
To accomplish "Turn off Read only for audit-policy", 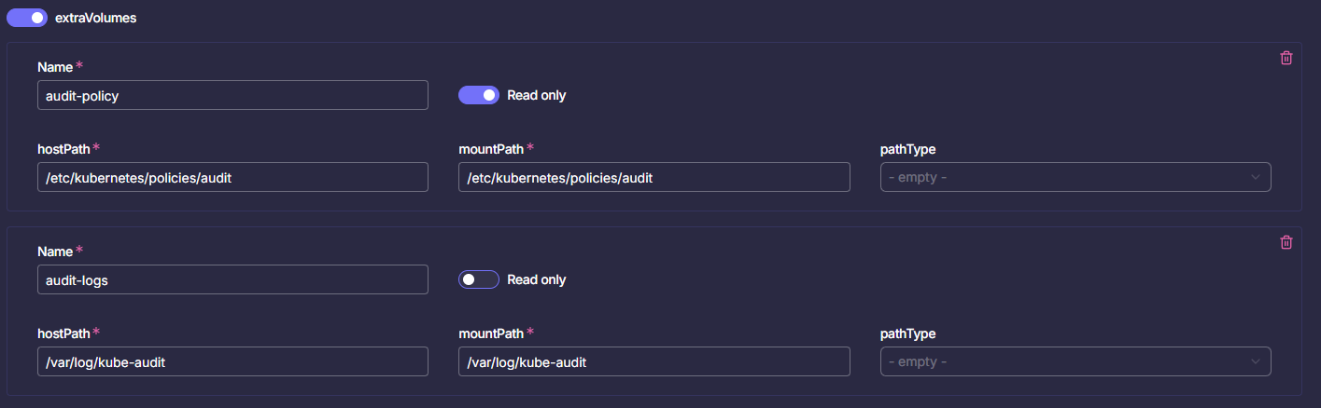I will coord(479,95).
